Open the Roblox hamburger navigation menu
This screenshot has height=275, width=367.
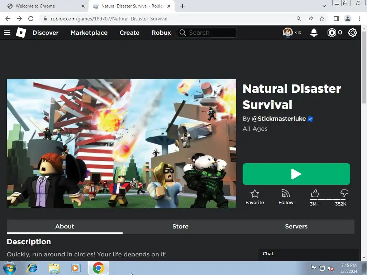tap(7, 33)
